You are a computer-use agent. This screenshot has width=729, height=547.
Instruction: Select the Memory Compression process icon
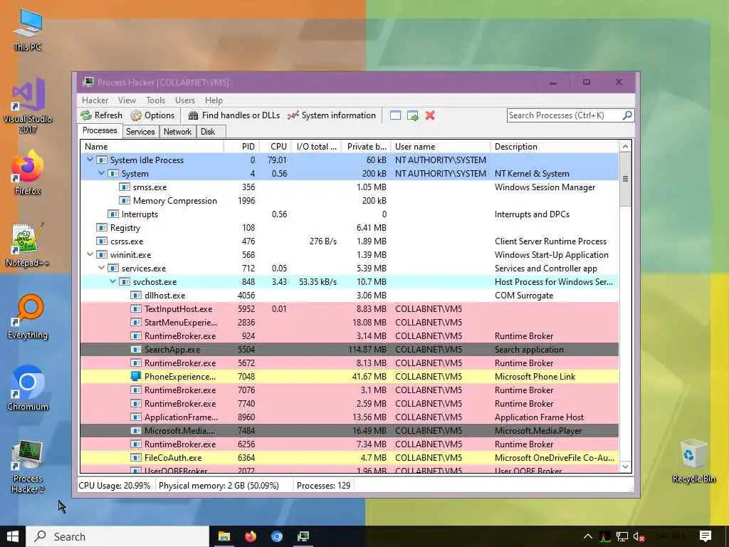click(124, 200)
